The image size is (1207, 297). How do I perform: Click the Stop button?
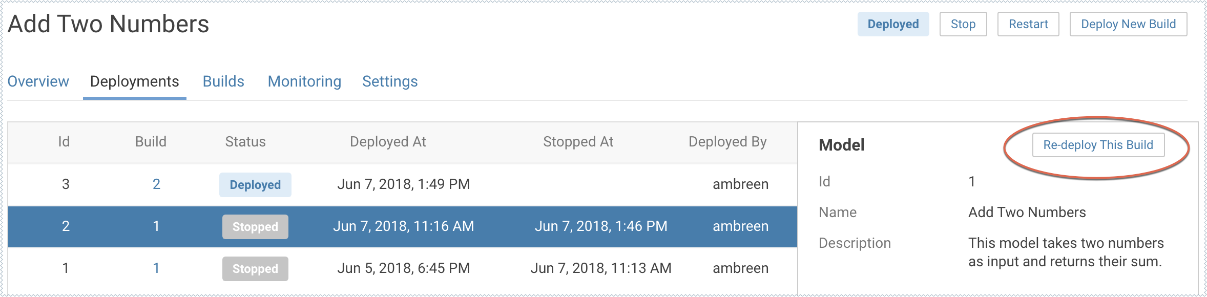(963, 24)
